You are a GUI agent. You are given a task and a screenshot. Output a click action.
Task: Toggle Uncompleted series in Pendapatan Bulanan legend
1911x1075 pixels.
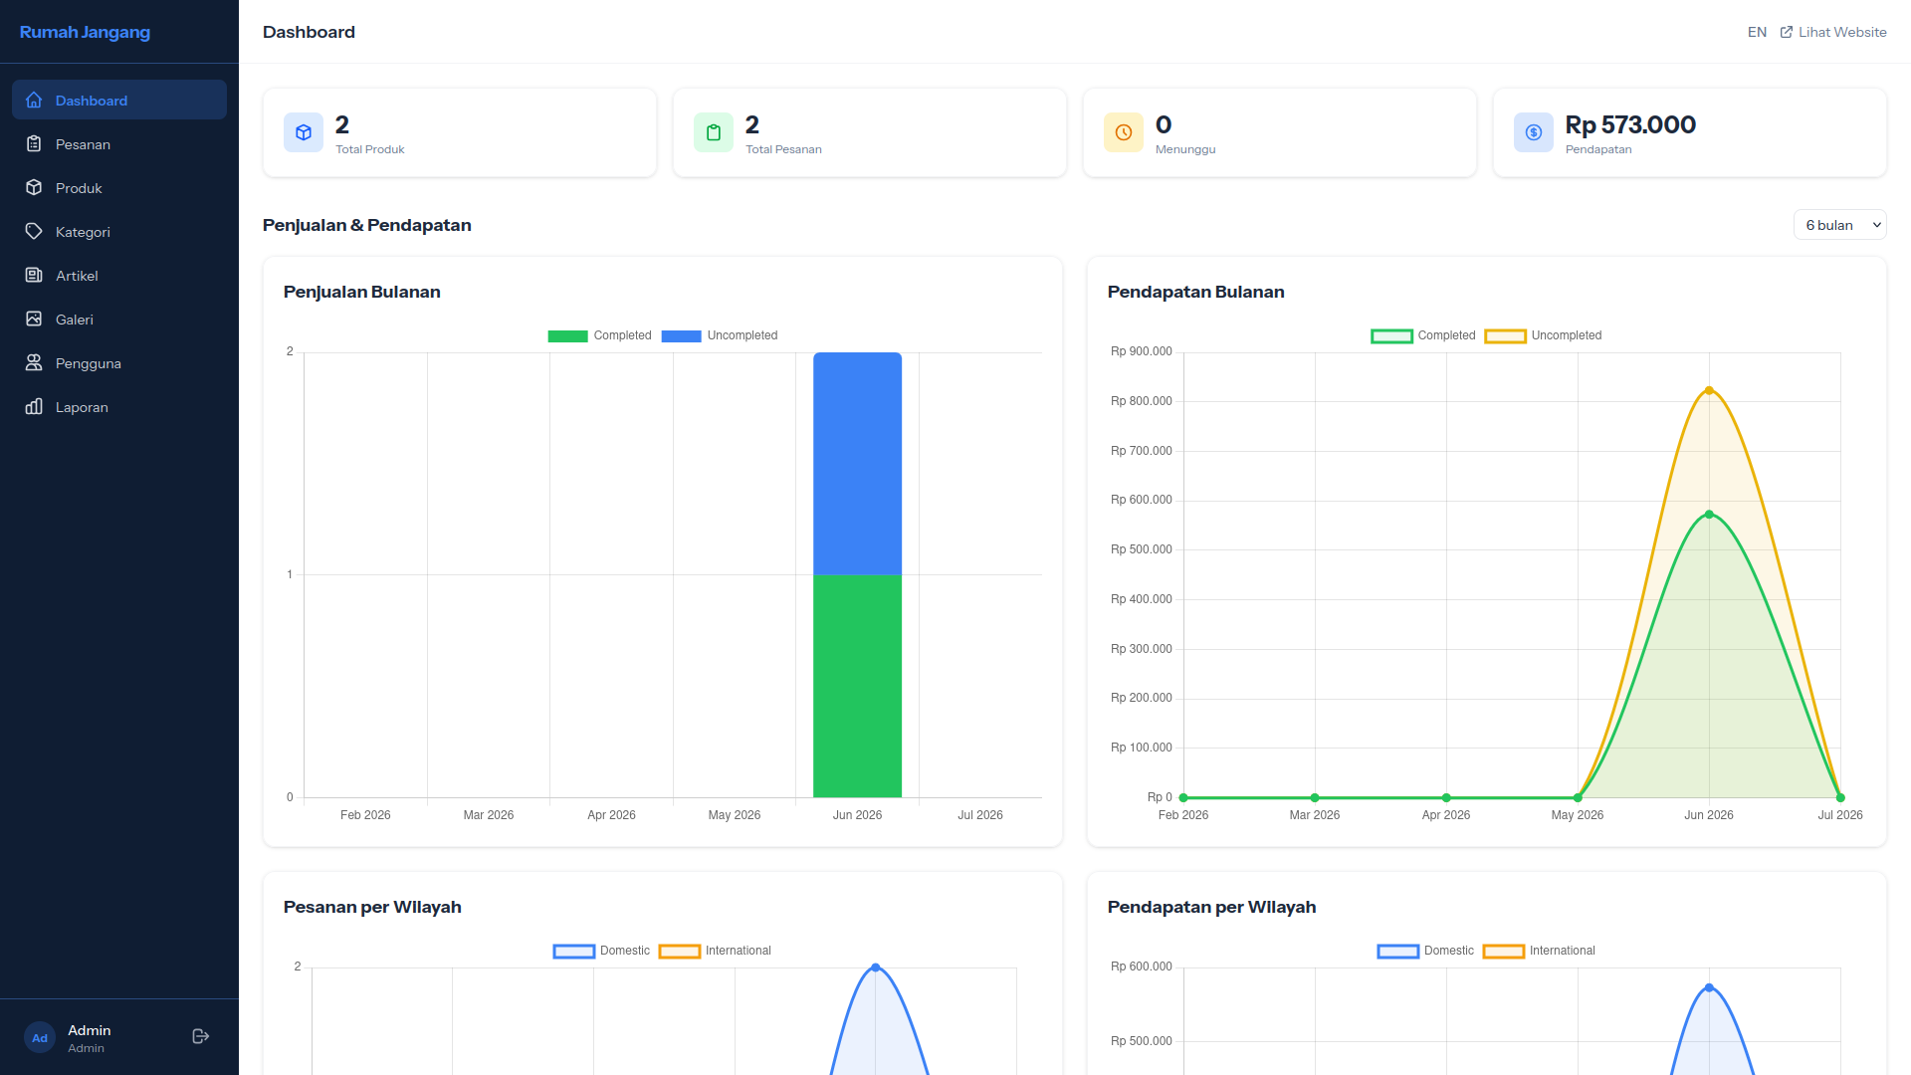1543,335
